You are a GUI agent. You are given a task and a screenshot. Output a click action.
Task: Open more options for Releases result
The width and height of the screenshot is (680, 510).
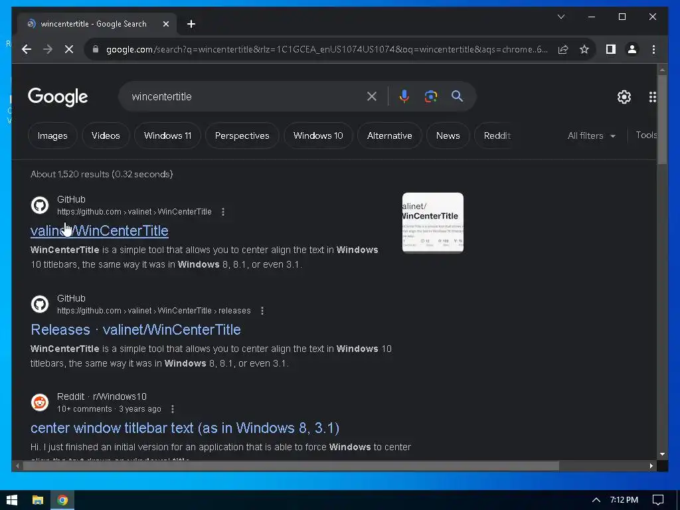pos(262,311)
